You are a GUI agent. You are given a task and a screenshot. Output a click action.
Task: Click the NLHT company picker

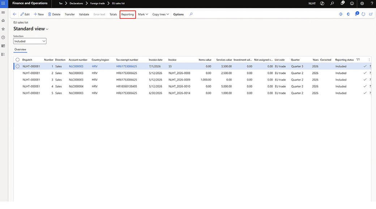pos(312,3)
